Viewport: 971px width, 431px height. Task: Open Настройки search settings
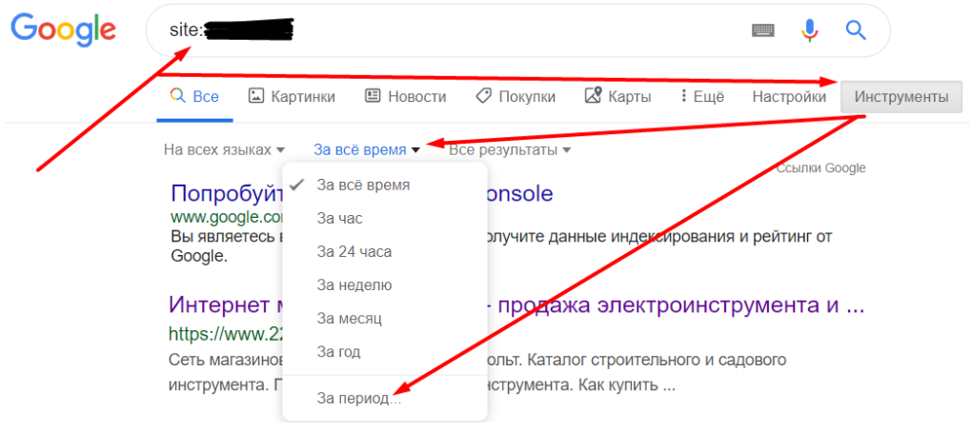point(789,96)
